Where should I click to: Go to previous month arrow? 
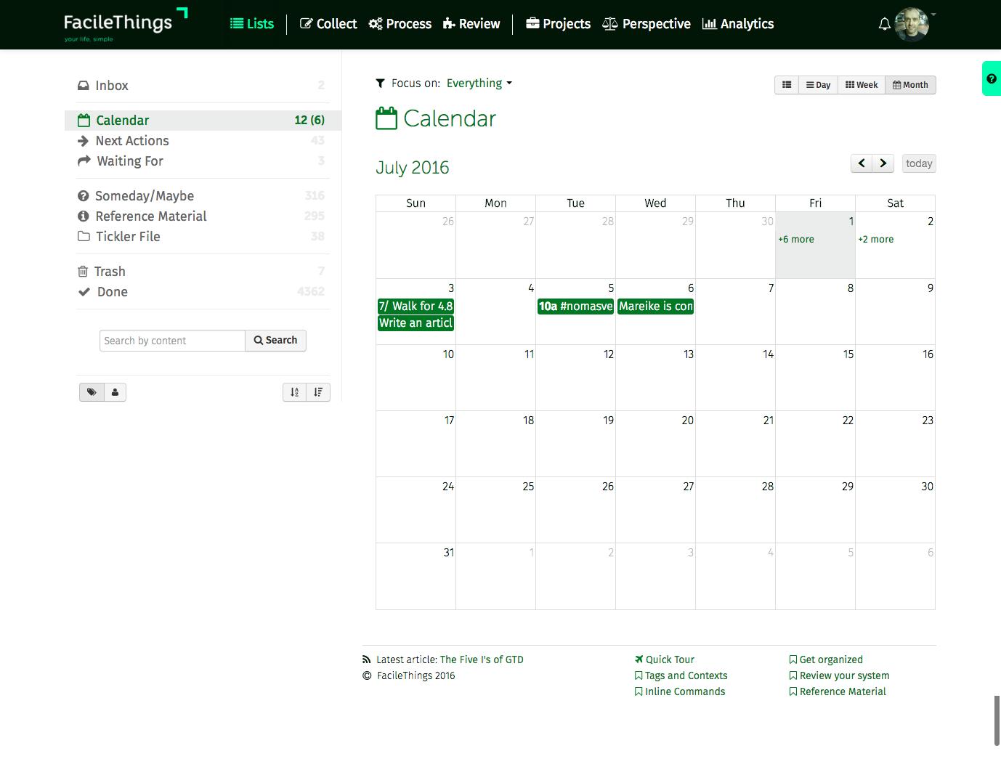862,163
